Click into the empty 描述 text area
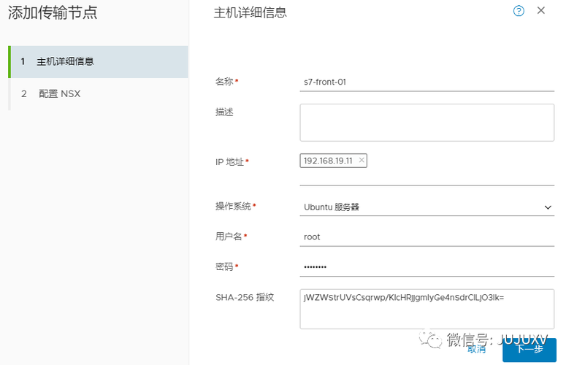Image resolution: width=566 pixels, height=365 pixels. tap(427, 123)
